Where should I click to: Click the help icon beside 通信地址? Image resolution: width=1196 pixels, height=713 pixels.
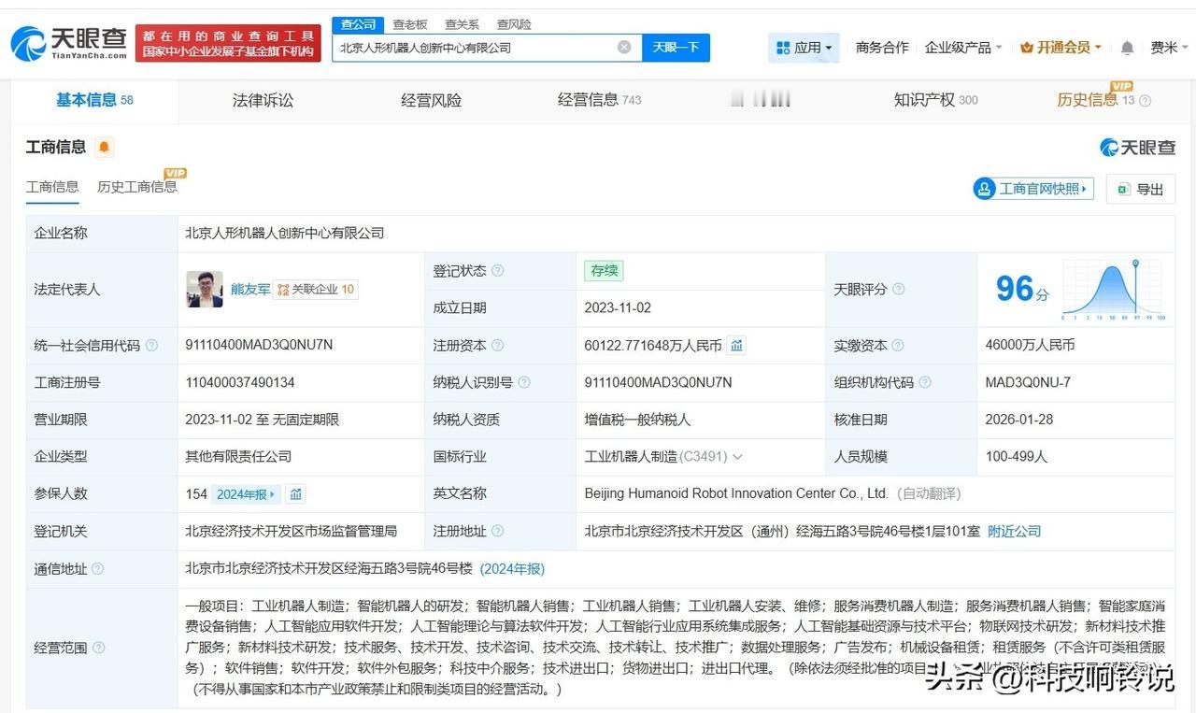pyautogui.click(x=97, y=569)
